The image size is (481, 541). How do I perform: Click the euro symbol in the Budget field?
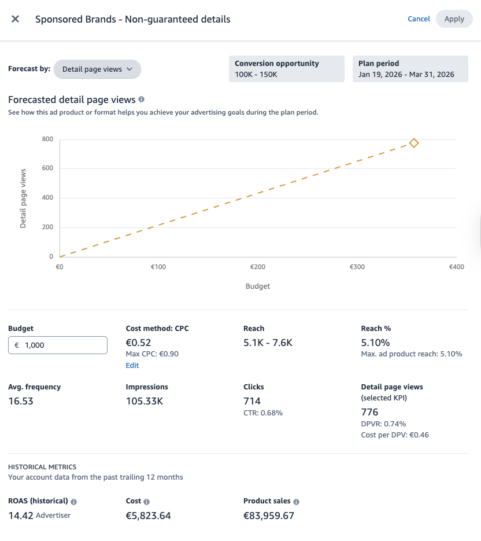18,345
